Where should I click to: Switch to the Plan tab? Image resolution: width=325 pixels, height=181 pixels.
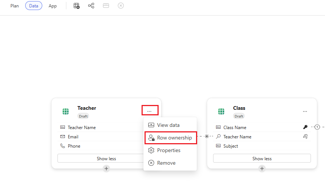pos(14,6)
